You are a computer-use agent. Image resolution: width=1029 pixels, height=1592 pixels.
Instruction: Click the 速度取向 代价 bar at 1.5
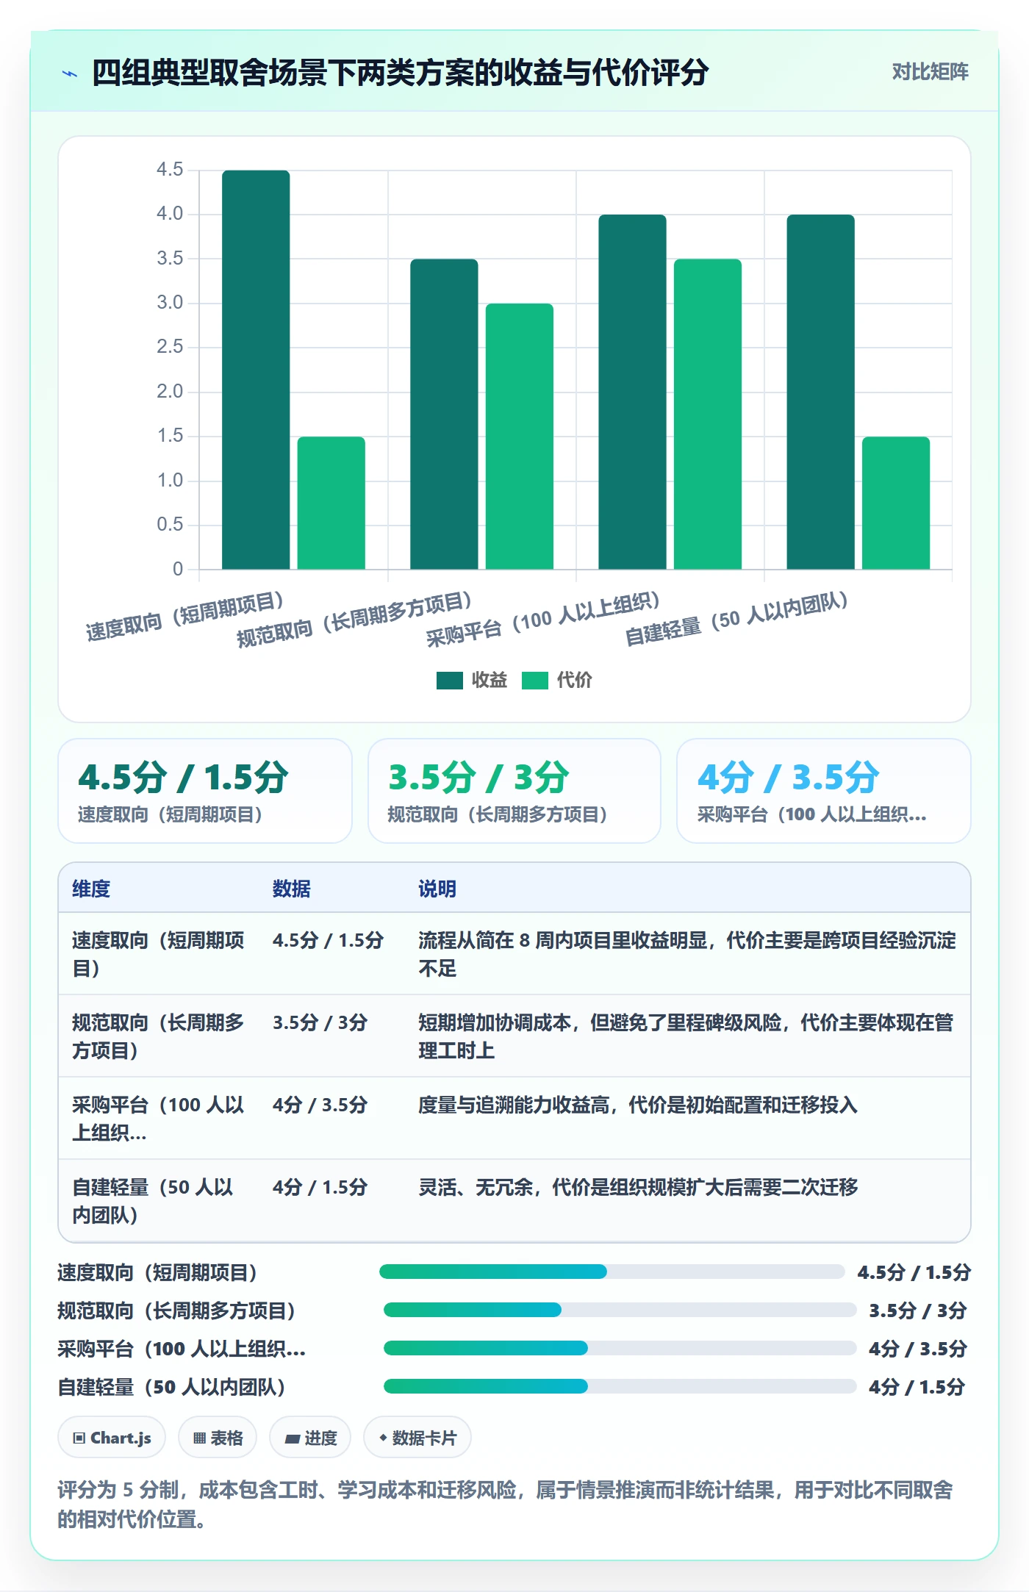(x=331, y=503)
